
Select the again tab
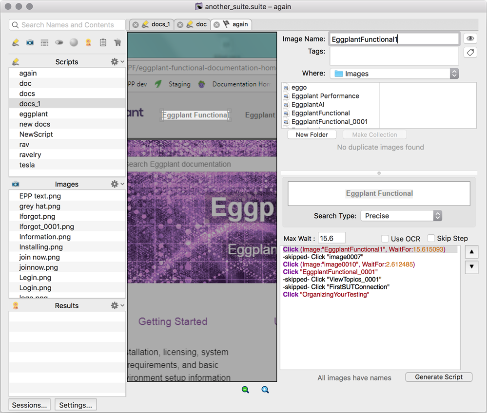[240, 24]
